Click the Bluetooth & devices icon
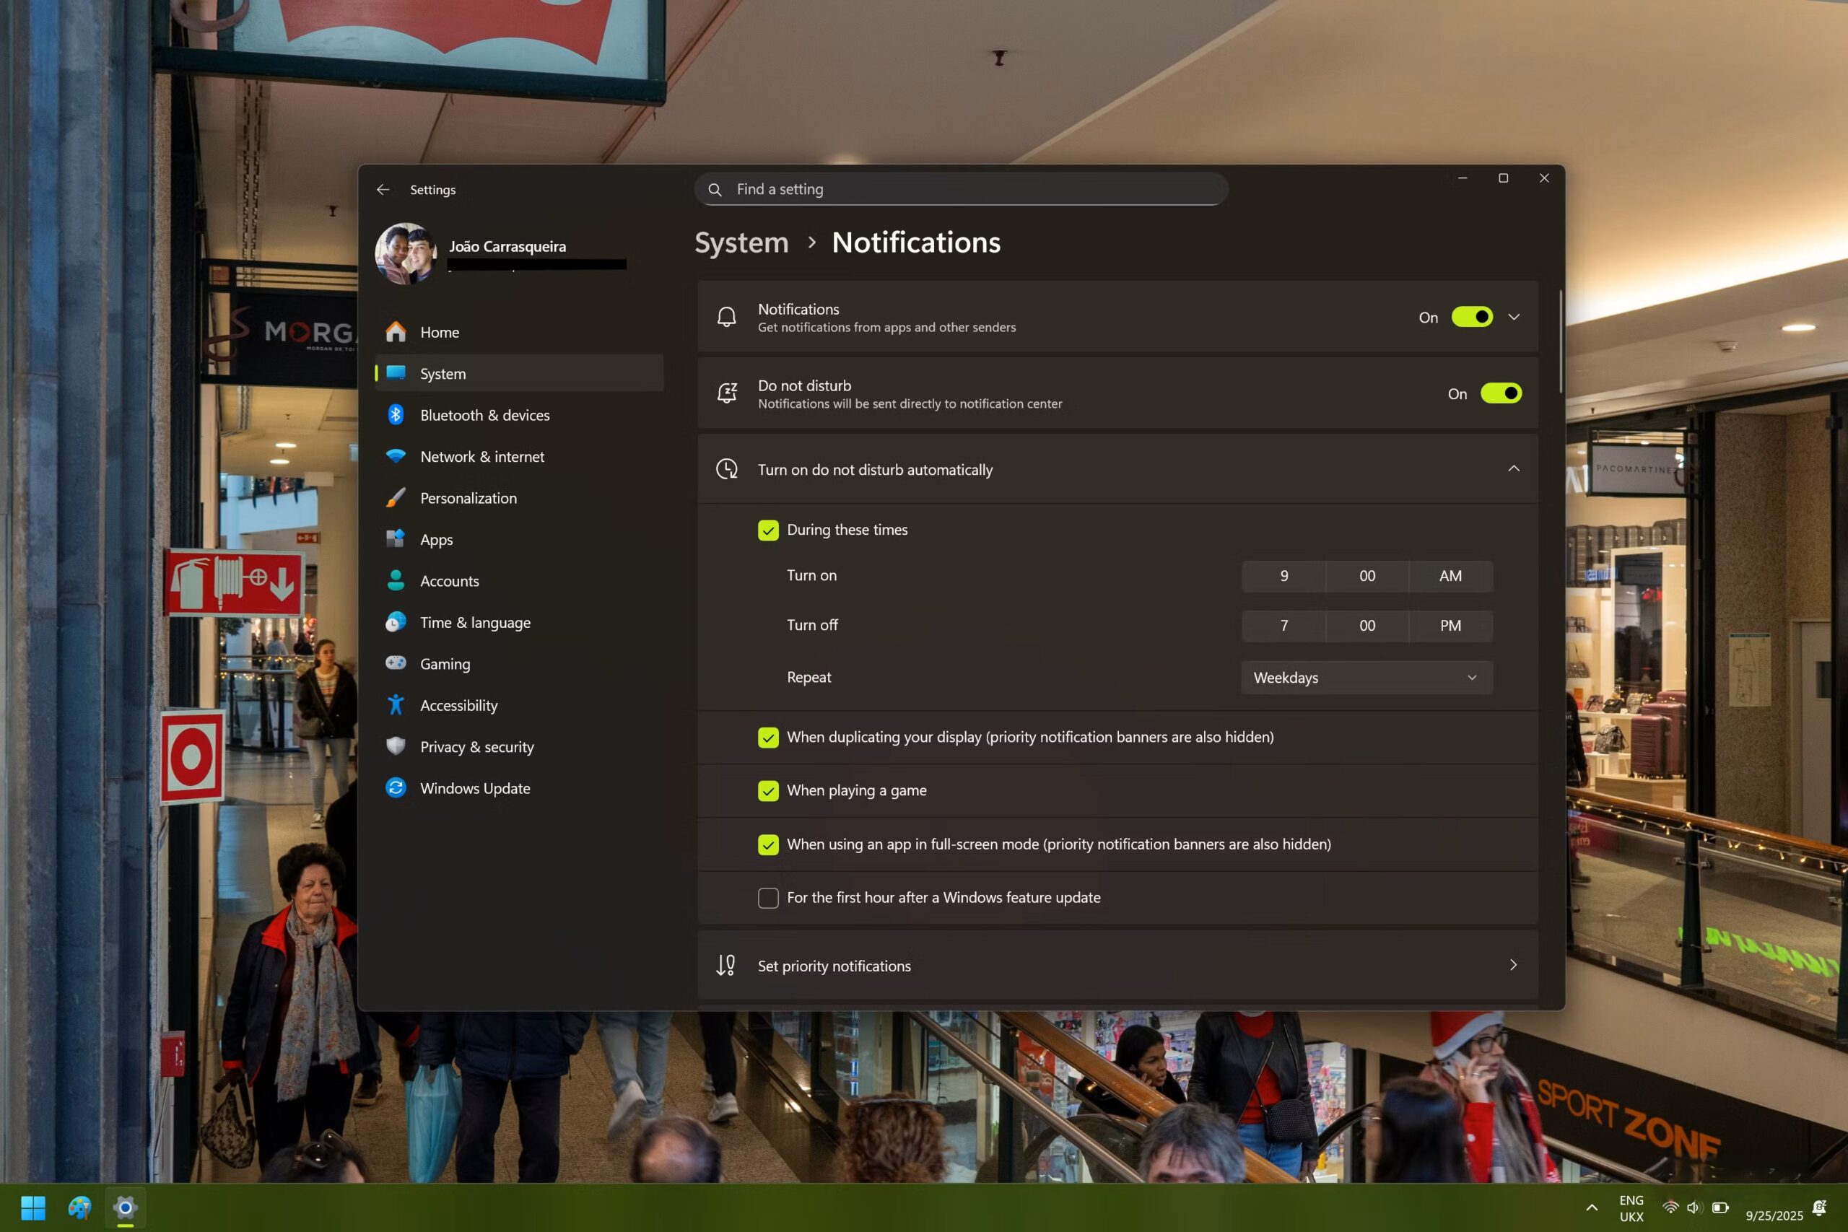Image resolution: width=1848 pixels, height=1232 pixels. [x=396, y=415]
